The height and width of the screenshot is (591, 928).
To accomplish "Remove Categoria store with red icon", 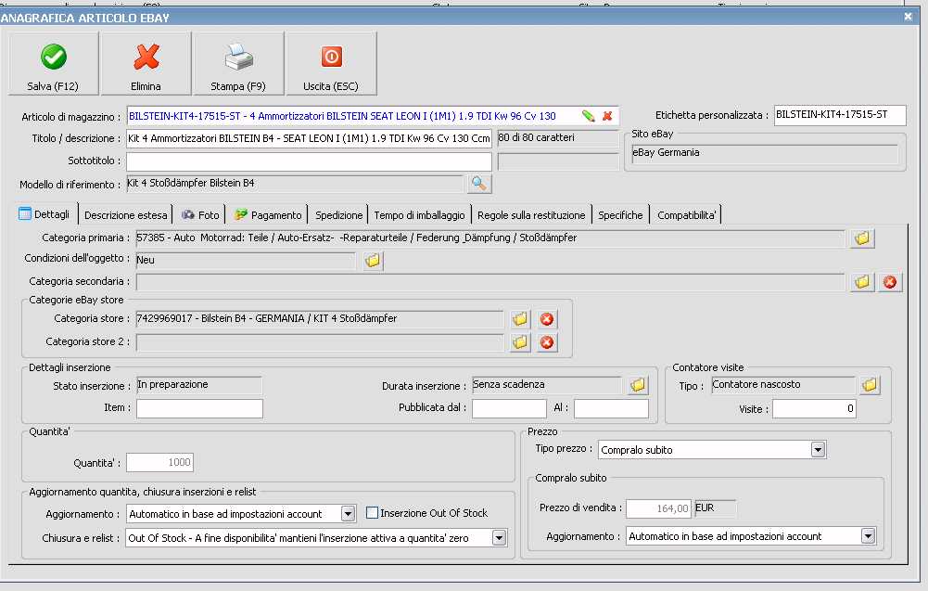I will click(547, 319).
